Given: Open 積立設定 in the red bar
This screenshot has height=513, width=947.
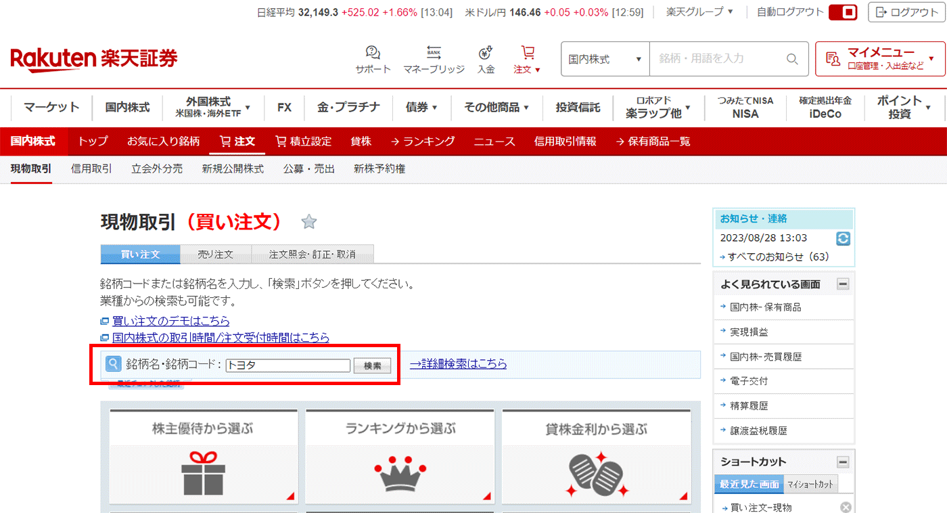Looking at the screenshot, I should pyautogui.click(x=304, y=141).
